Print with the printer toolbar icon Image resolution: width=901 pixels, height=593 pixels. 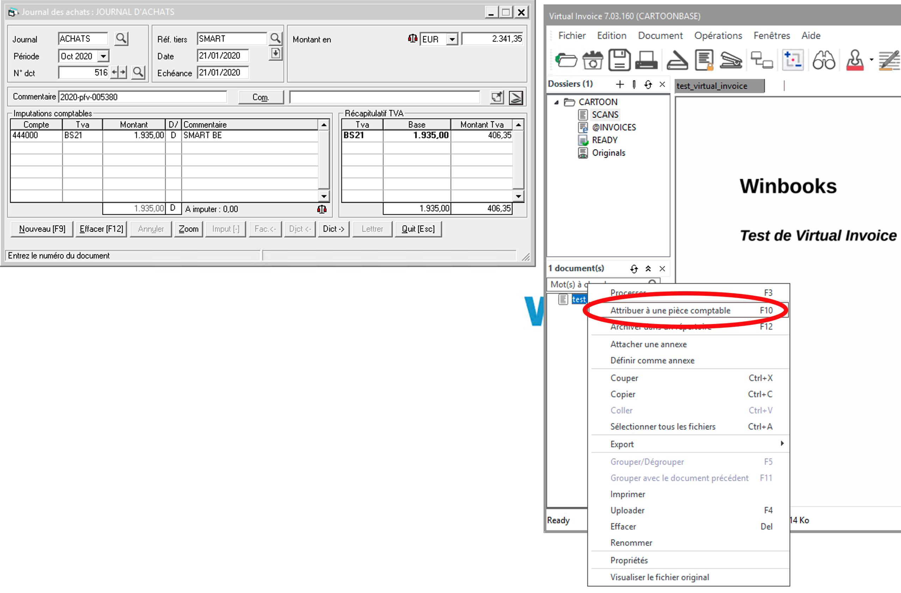(646, 60)
